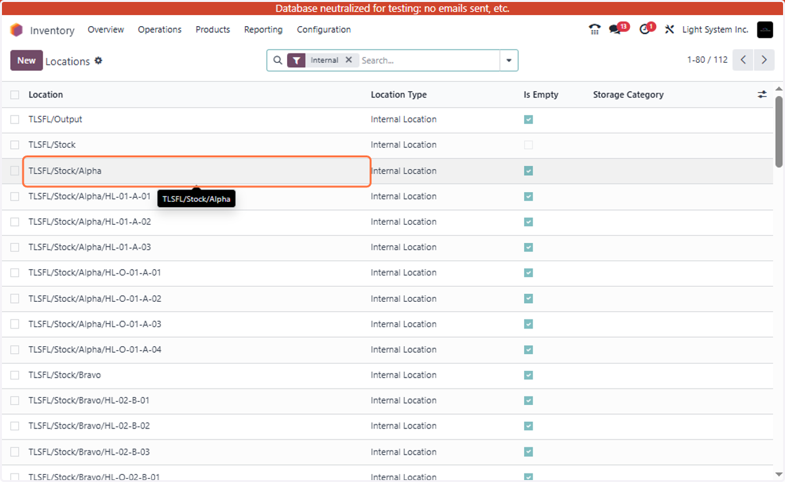Check the TLSFL/Stock/Alpha row checkbox

point(15,171)
